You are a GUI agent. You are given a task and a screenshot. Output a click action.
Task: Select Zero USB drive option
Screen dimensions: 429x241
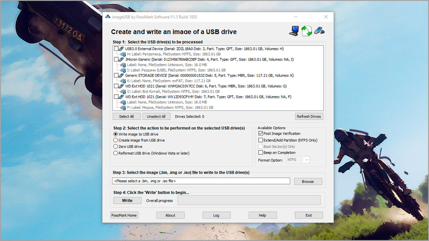click(x=115, y=146)
